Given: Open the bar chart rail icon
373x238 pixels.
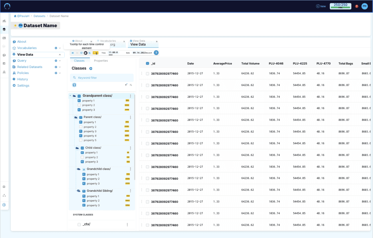Looking at the screenshot, I should (4, 21).
